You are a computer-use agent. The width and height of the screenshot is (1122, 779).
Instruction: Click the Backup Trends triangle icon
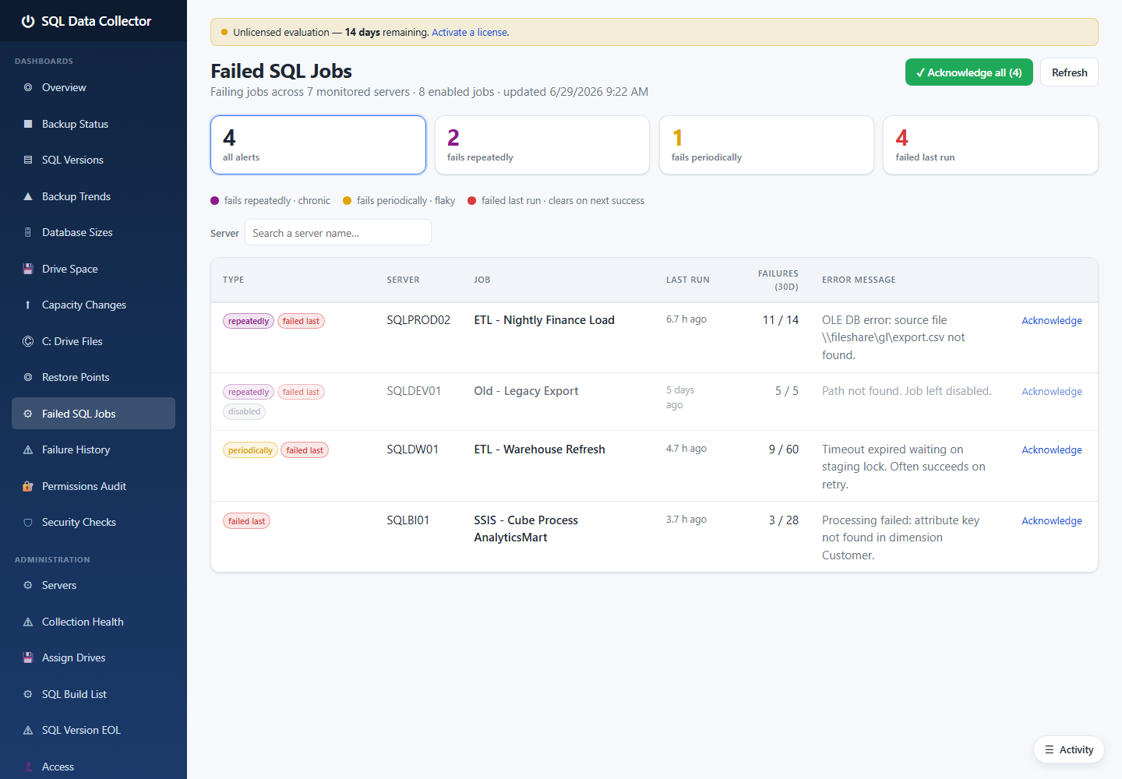click(x=28, y=196)
